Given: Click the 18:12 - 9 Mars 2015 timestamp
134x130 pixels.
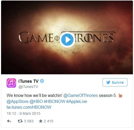Looking at the screenshot, I should 23,113.
